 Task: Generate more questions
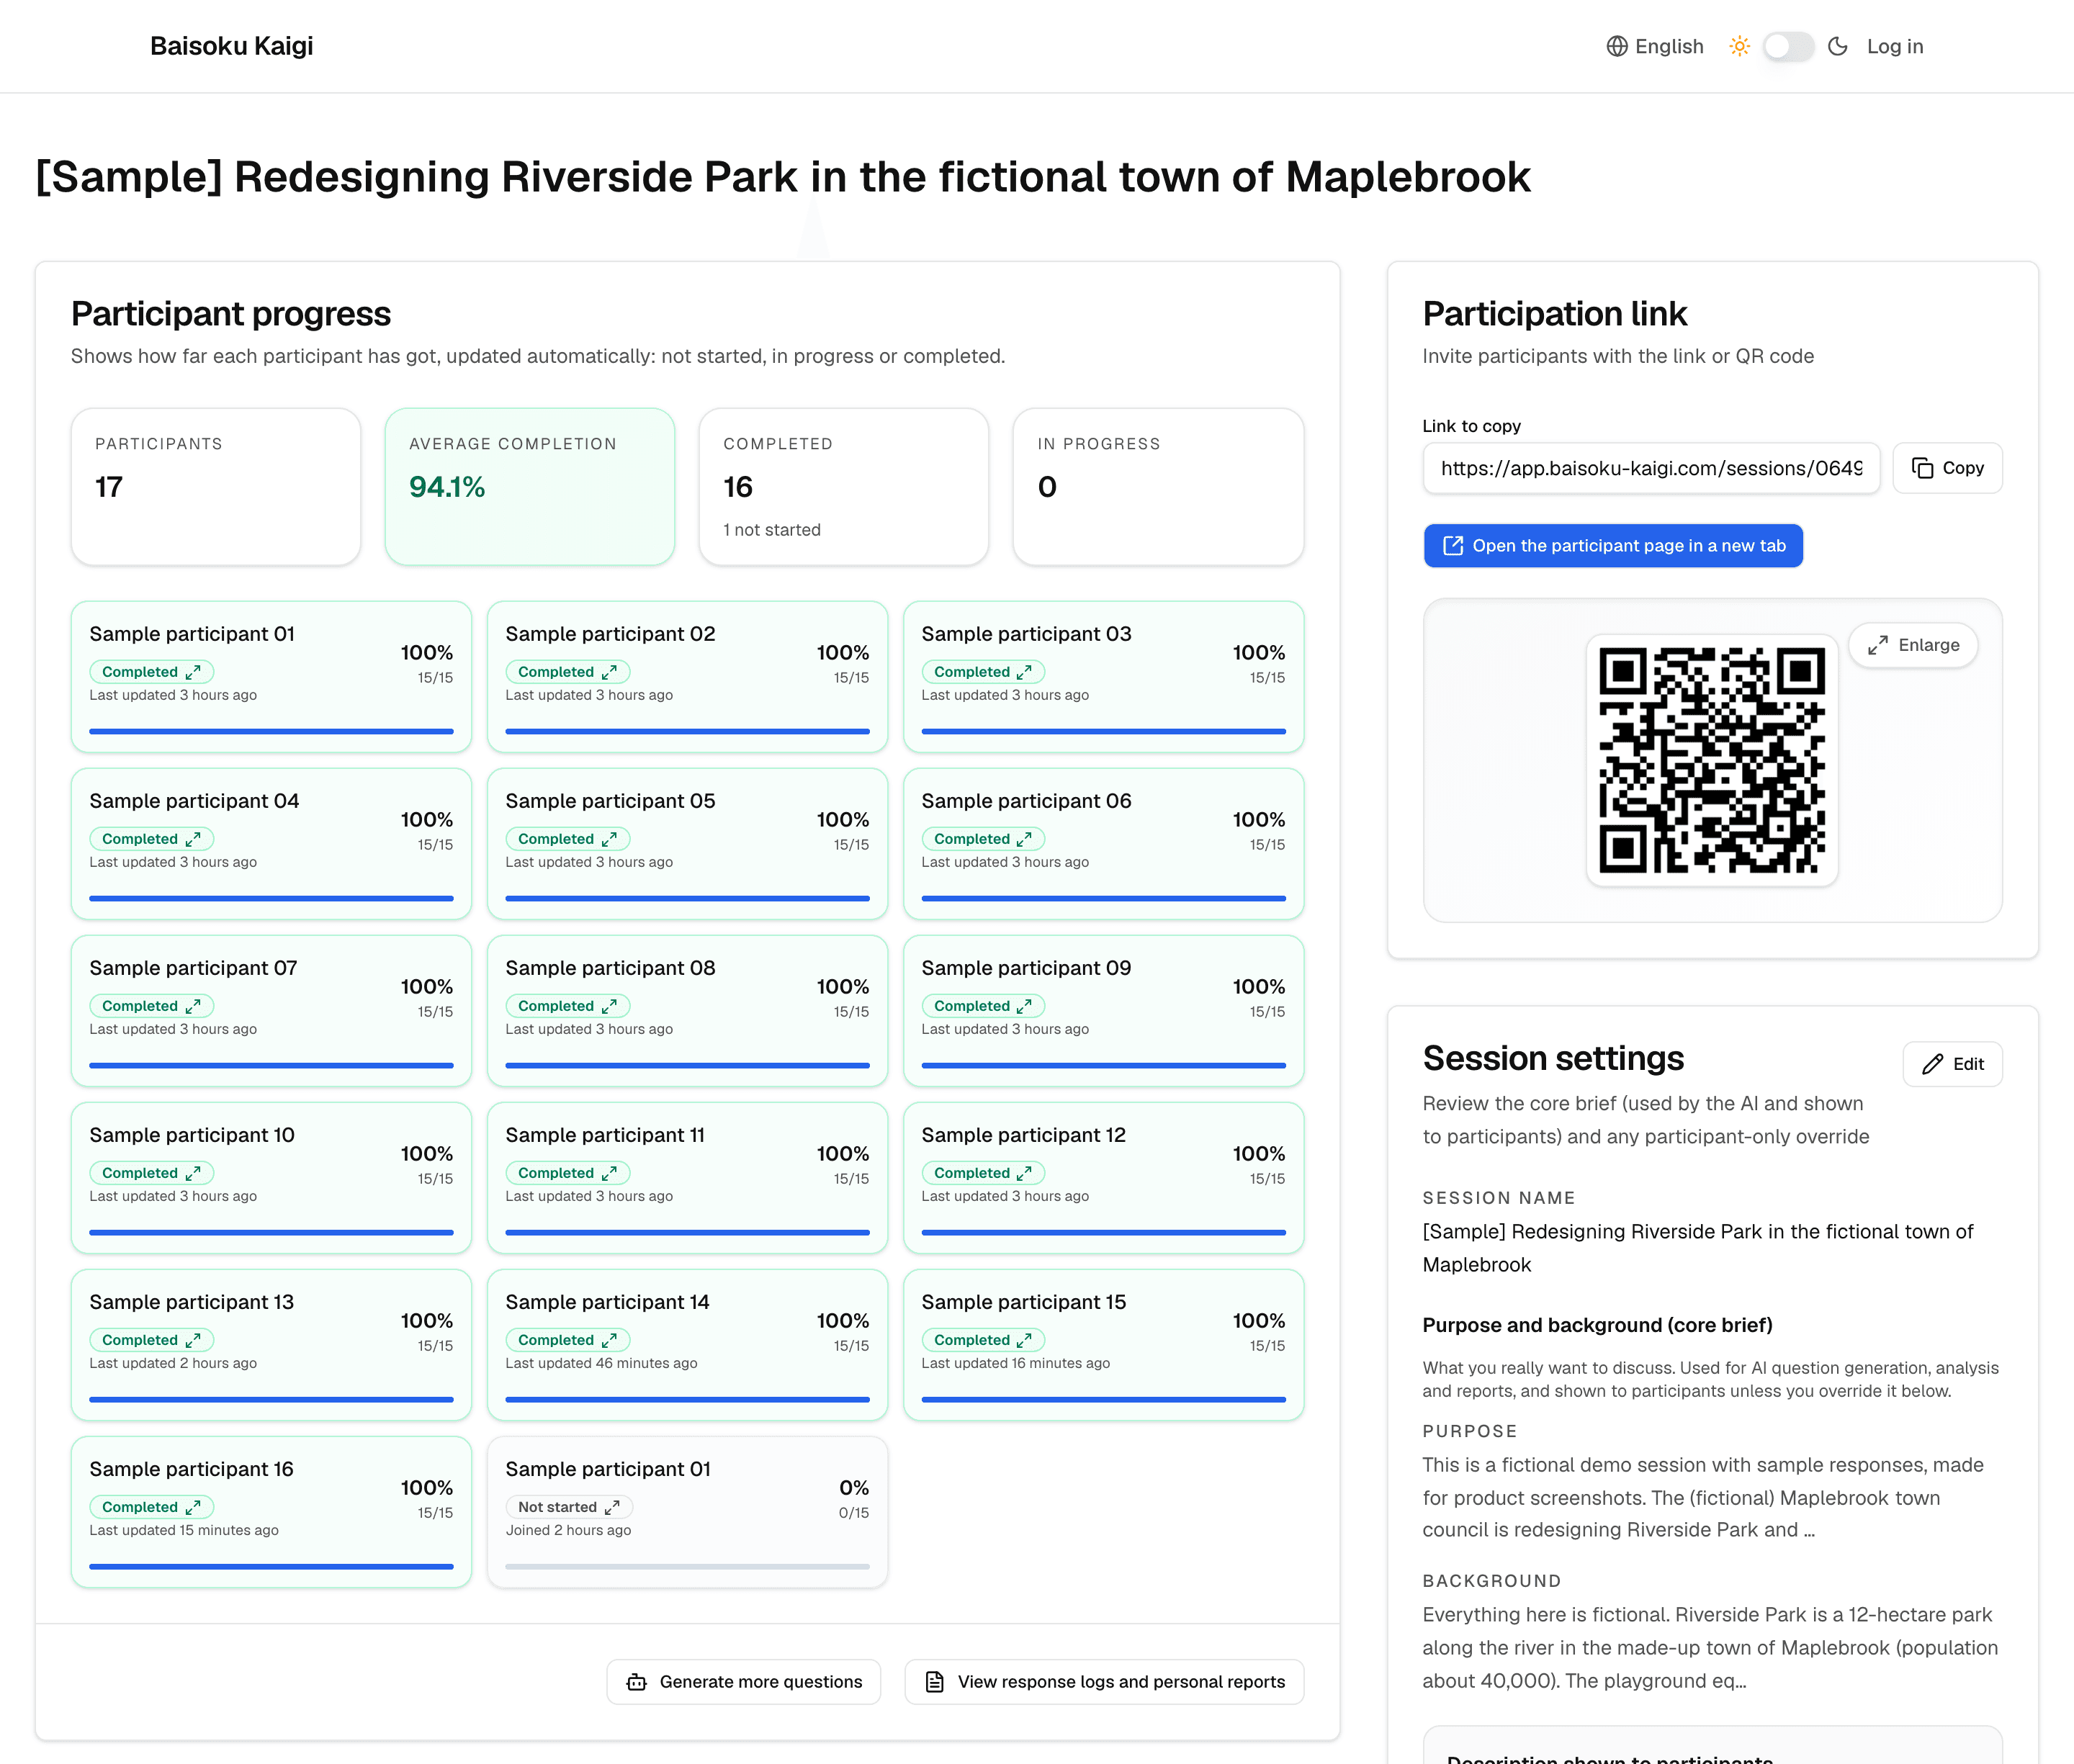pyautogui.click(x=743, y=1682)
